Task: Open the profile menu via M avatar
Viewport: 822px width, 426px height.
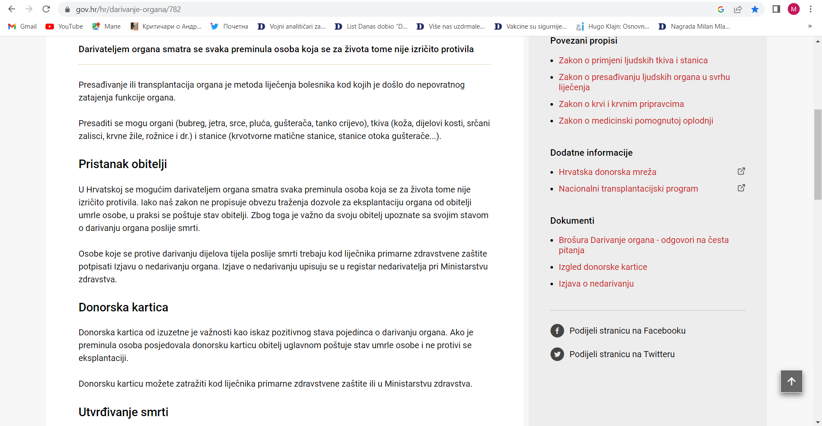Action: tap(794, 9)
